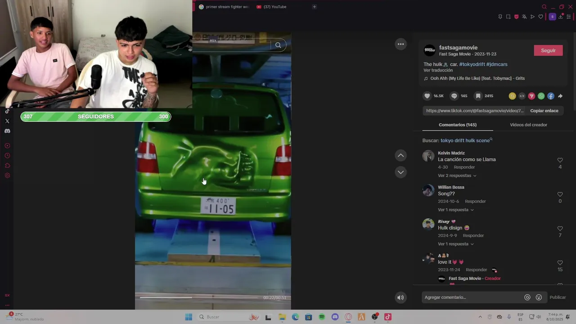Open Spotify from the taskbar
Image resolution: width=576 pixels, height=324 pixels.
[x=322, y=317]
